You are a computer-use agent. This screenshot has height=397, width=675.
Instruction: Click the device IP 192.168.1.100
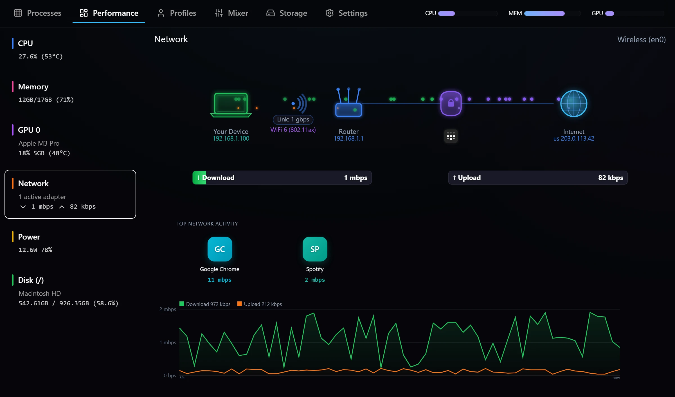click(x=231, y=139)
